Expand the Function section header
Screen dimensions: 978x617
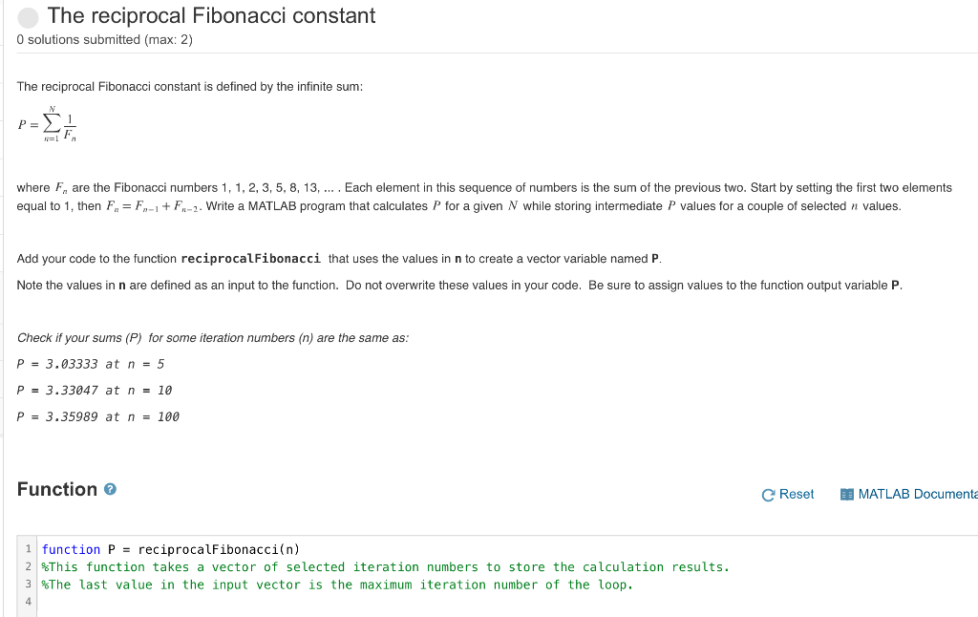pyautogui.click(x=53, y=488)
